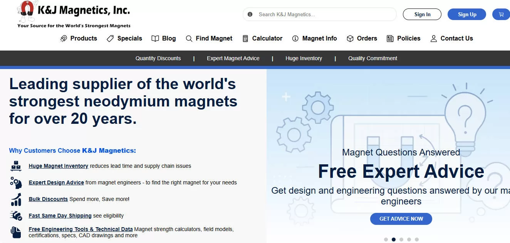This screenshot has height=243, width=510.
Task: Follow the Expert Magnet Advice link
Action: click(x=233, y=58)
